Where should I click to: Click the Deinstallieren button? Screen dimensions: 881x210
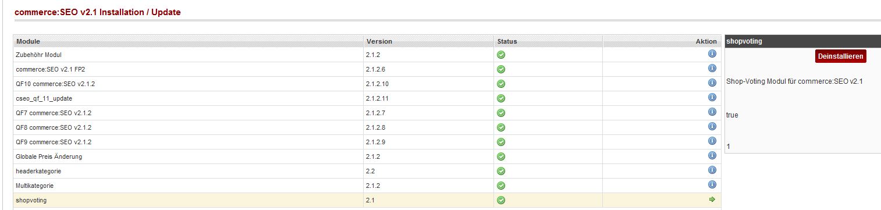click(x=840, y=56)
